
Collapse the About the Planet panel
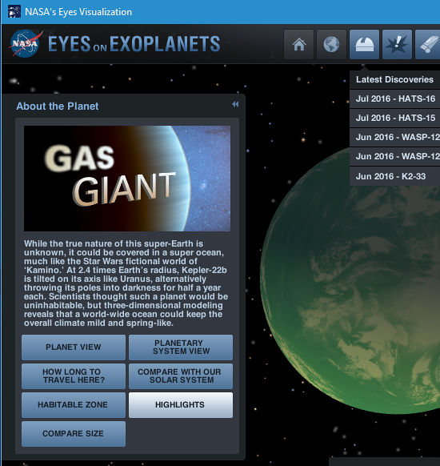point(235,104)
